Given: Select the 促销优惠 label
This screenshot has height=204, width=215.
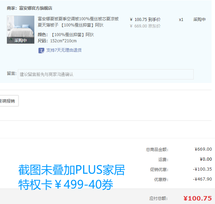Looking at the screenshot, I should click(159, 169).
